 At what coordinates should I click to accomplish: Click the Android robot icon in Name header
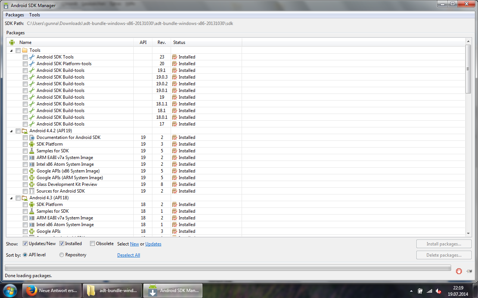click(x=12, y=42)
